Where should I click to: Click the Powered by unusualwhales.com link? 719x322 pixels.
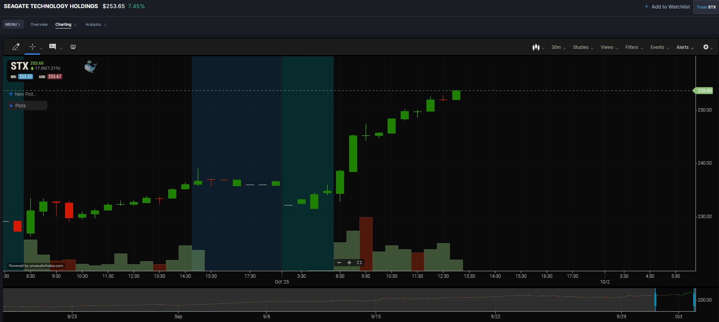pos(36,266)
